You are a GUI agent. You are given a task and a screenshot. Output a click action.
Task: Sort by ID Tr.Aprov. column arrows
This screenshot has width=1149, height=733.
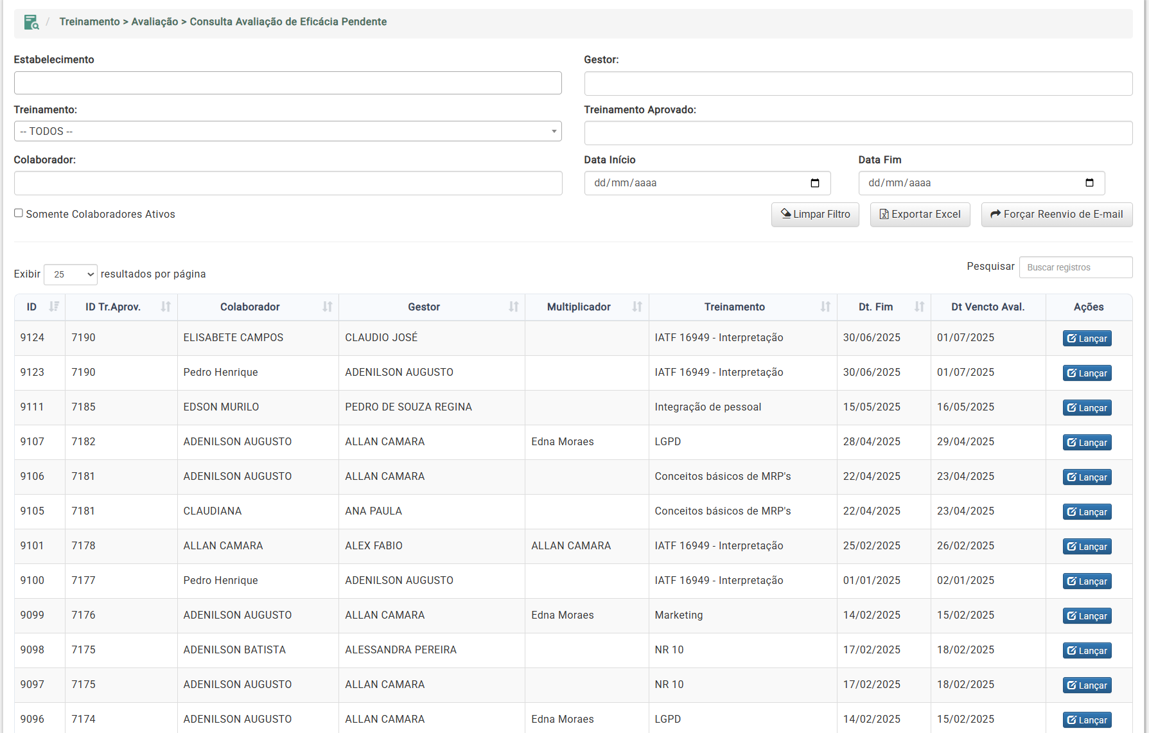pyautogui.click(x=166, y=307)
